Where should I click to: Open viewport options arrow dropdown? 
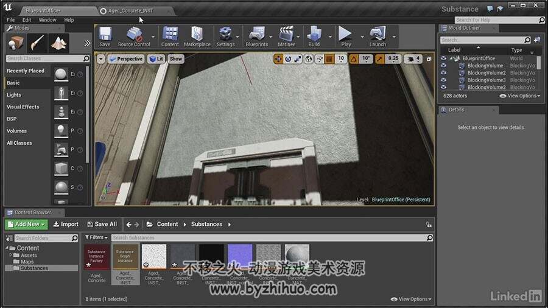100,59
